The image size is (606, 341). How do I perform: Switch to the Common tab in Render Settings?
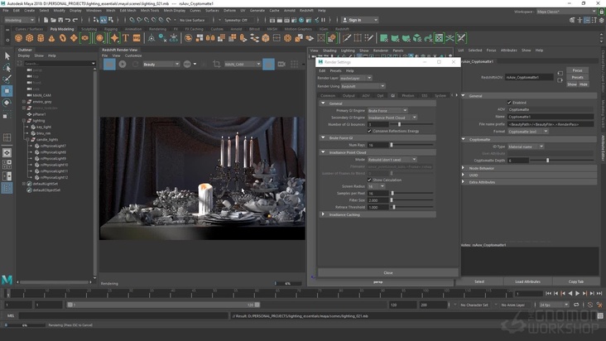[x=328, y=95]
